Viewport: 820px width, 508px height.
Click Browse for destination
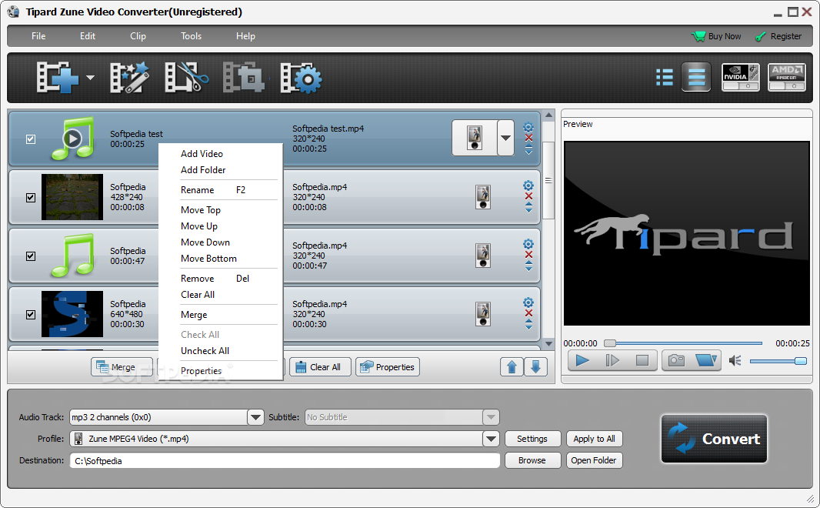[x=532, y=460]
